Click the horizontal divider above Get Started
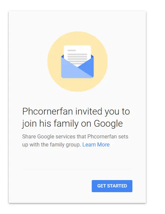Image resolution: width=165 pixels, height=214 pixels. point(77,169)
